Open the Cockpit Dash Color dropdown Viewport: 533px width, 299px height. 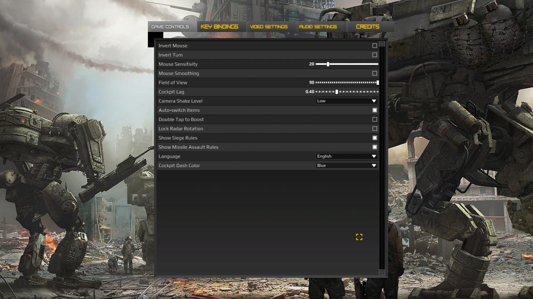(347, 166)
